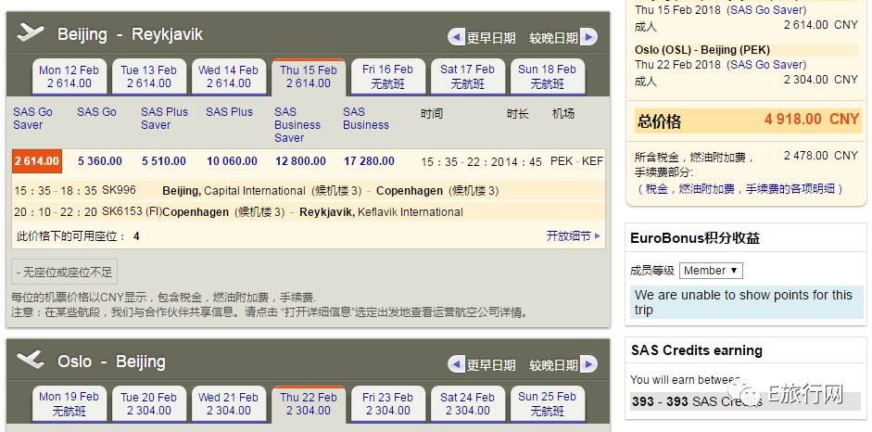
Task: Click earlier-date arrow in Beijing-Reykjavik panel
Action: (456, 37)
